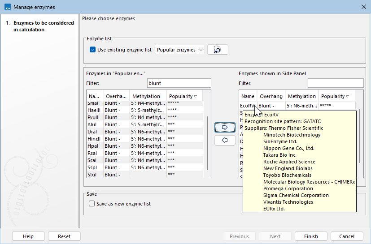Add selected enzyme with right arrow button
This screenshot has height=244, width=371.
225,127
